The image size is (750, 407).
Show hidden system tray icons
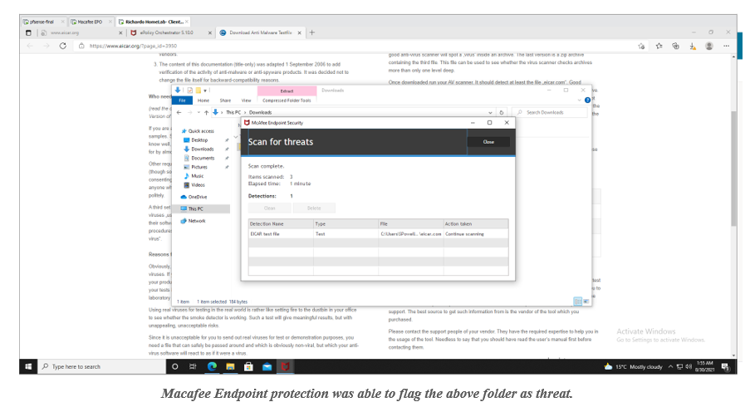(x=670, y=367)
